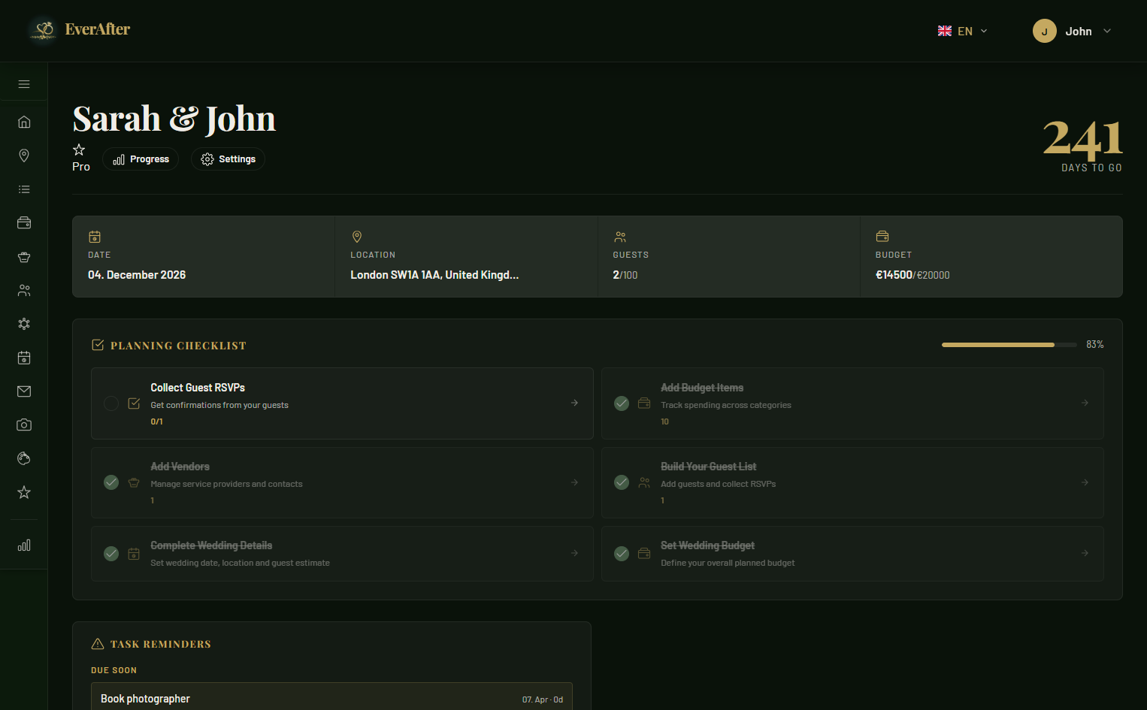
Task: Check off Collect Guest RSVPs task
Action: pyautogui.click(x=111, y=403)
